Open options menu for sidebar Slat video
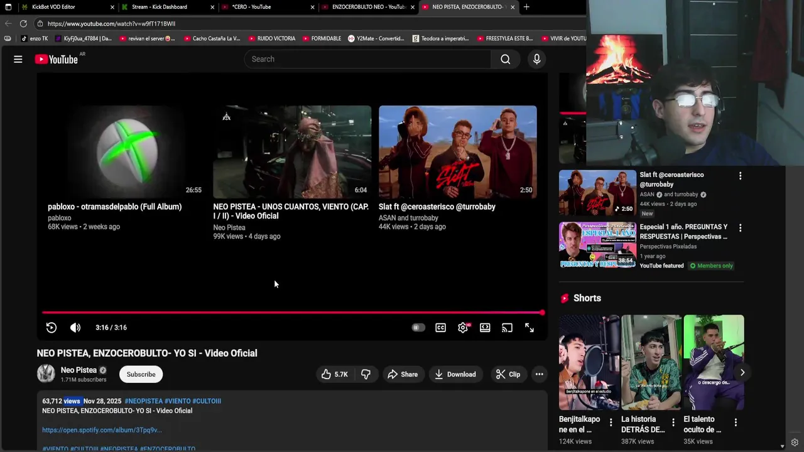Screen dimensions: 804x452 click(x=740, y=176)
